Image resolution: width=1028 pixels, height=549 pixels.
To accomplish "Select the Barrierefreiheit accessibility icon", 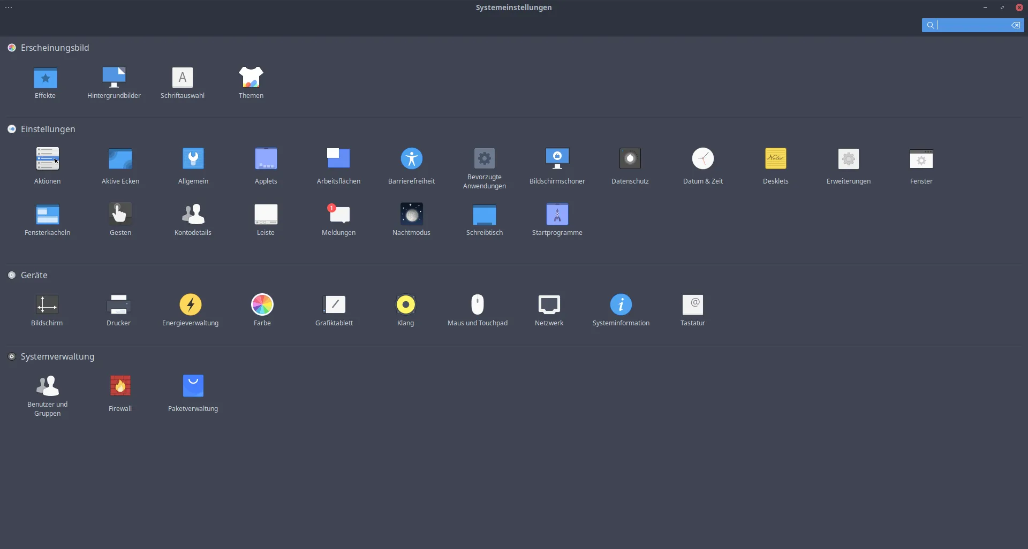I will pyautogui.click(x=411, y=159).
